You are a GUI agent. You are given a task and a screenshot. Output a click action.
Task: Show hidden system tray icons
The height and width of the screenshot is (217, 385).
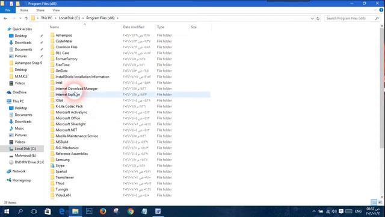(x=314, y=212)
